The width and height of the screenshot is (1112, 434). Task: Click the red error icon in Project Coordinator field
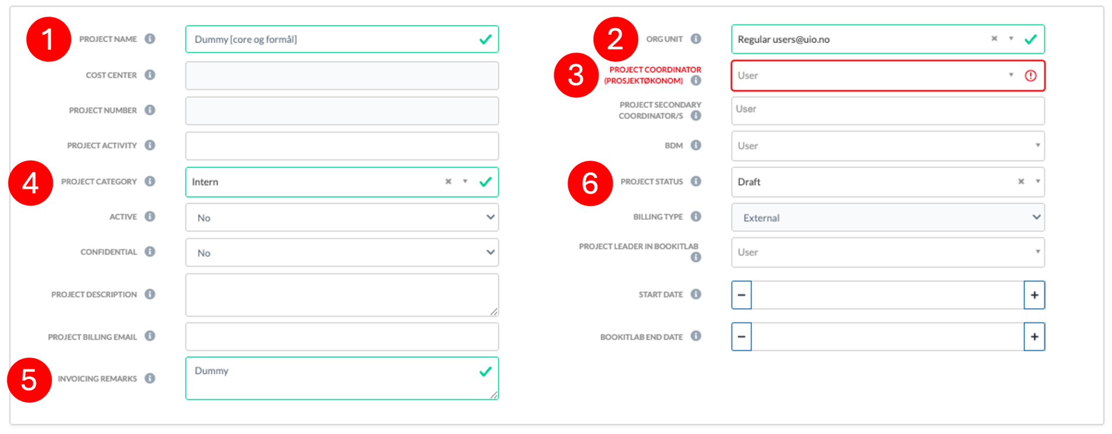[x=1030, y=75]
